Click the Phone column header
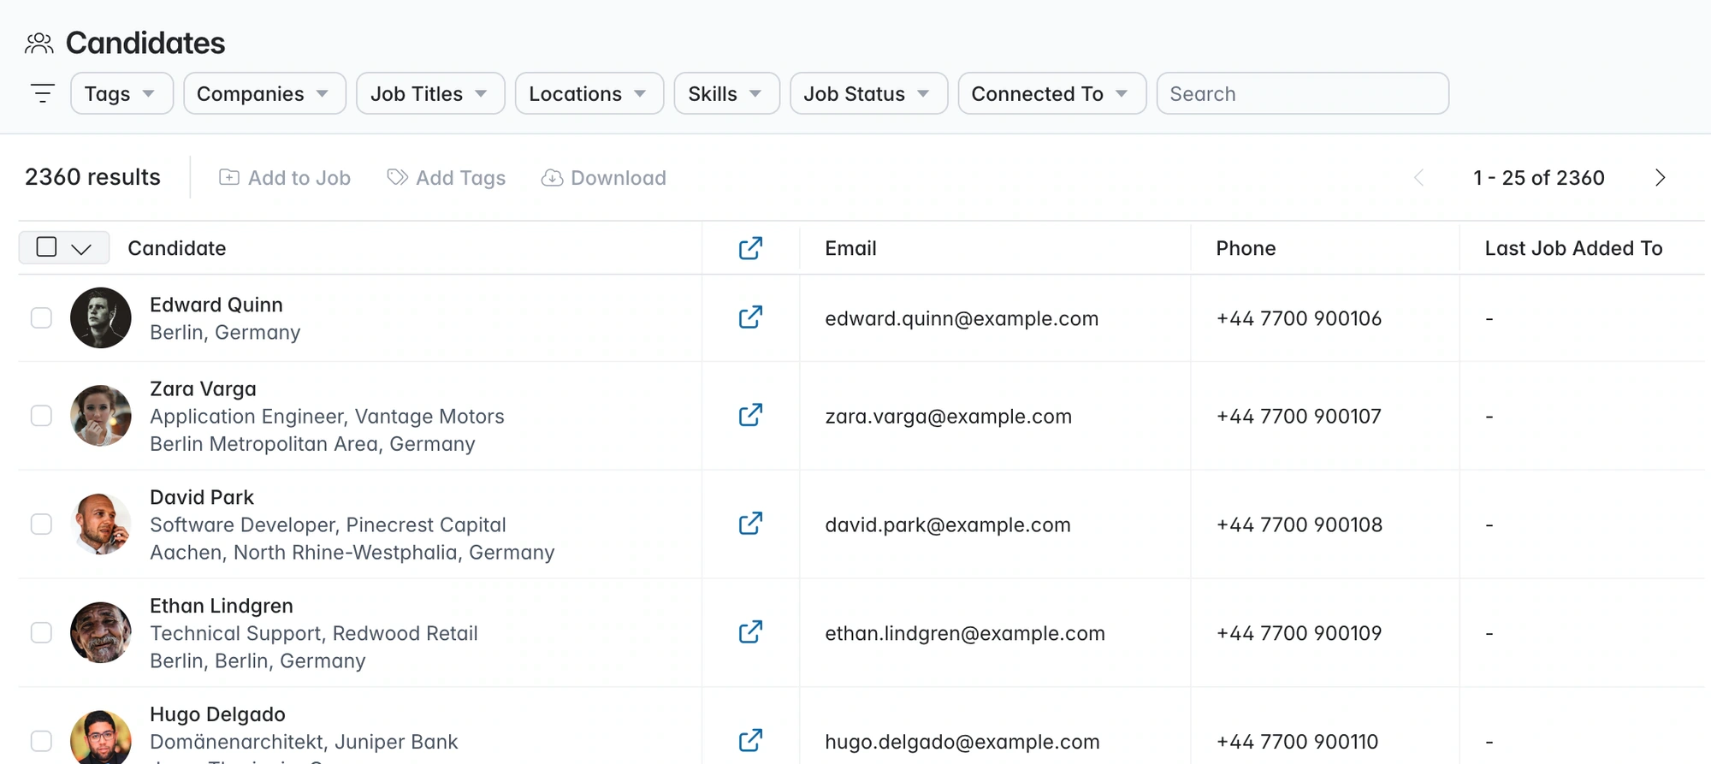The image size is (1711, 764). [x=1246, y=248]
